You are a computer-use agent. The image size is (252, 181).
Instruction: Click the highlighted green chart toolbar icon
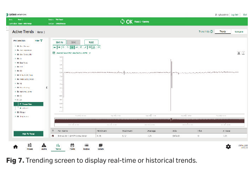(x=72, y=47)
